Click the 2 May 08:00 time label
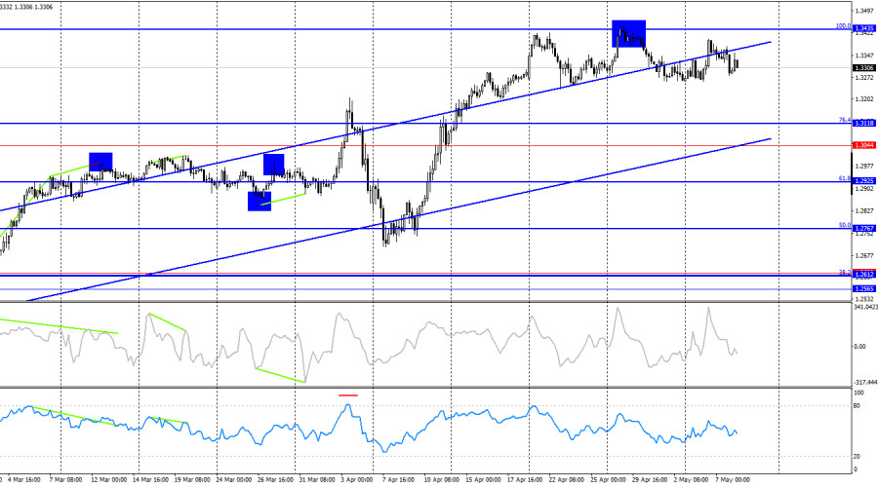Screen dimensions: 878x487 coord(691,480)
